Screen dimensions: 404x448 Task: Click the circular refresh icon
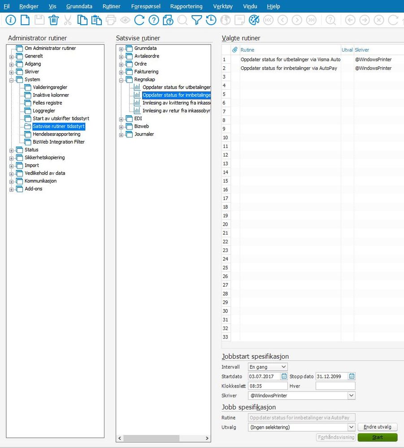click(x=139, y=20)
